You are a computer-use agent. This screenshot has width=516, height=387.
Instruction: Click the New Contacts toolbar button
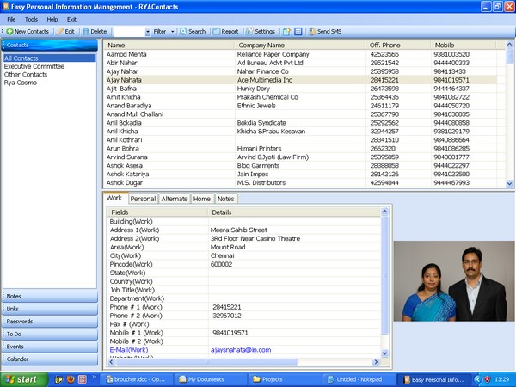click(x=28, y=32)
